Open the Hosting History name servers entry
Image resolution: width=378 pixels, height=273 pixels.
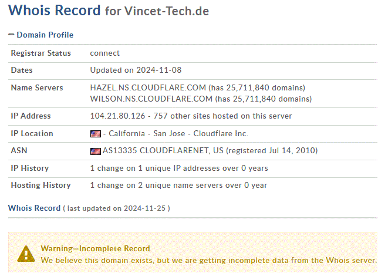tap(178, 185)
